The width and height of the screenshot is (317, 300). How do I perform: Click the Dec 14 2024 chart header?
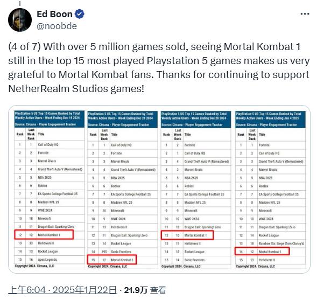[50, 119]
